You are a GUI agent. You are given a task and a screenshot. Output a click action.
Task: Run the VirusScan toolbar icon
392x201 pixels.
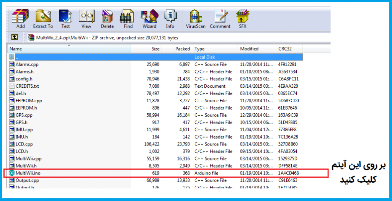pos(196,16)
